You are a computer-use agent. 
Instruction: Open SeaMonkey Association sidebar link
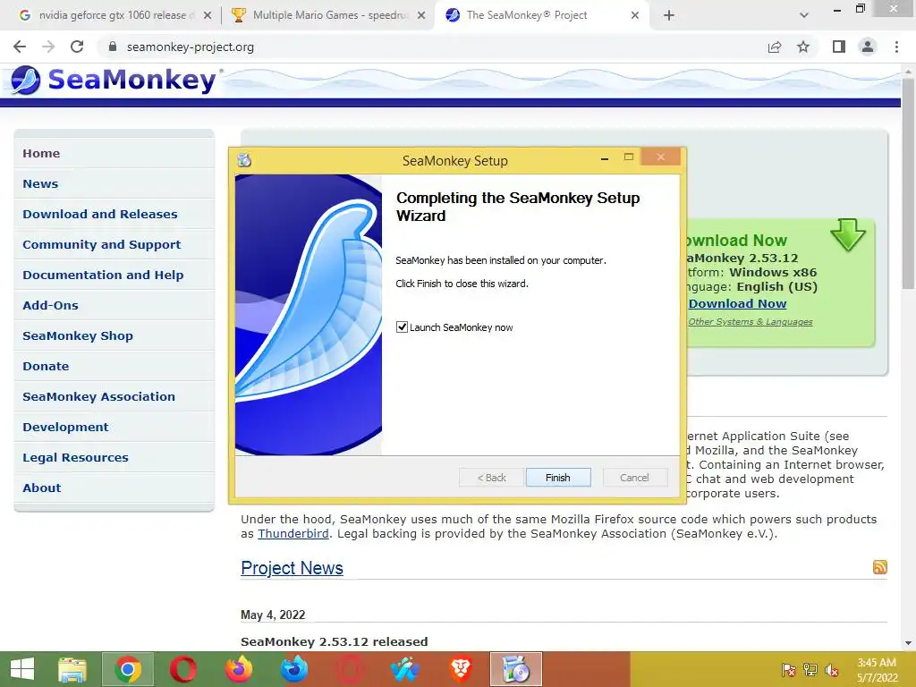(x=98, y=396)
